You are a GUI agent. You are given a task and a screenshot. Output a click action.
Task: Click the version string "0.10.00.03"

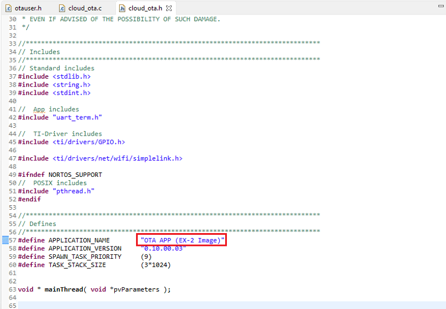[x=163, y=248]
